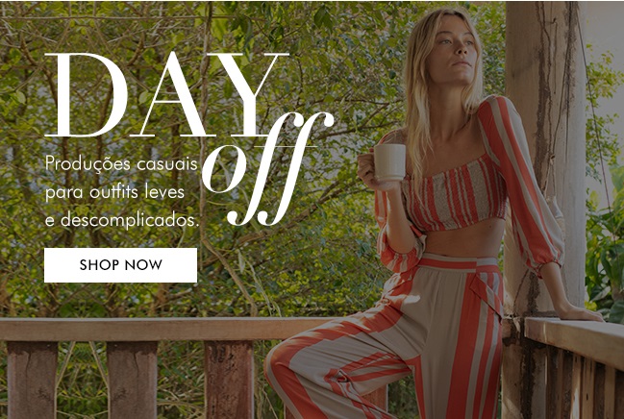Screen dimensions: 624x419
Task: Click the leftmost wooden railing post
Action: pos(33,380)
